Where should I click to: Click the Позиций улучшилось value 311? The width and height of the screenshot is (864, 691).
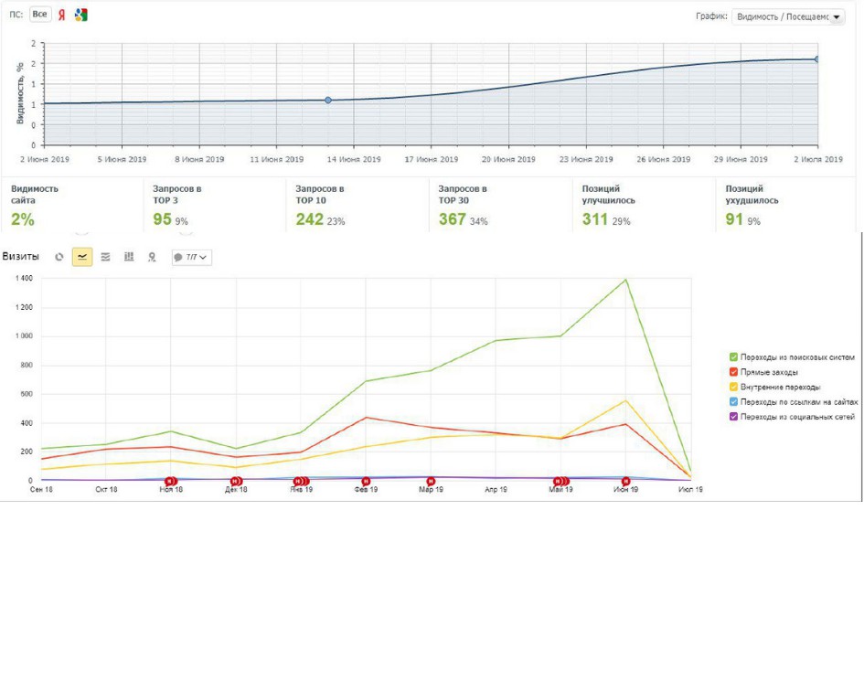596,219
